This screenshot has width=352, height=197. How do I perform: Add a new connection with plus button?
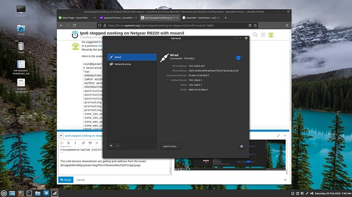tap(111, 146)
